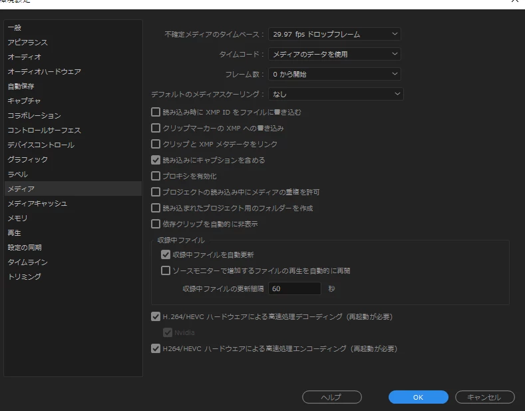Click the 収録中ファイルの更新間隔 field showing 60

(x=295, y=288)
